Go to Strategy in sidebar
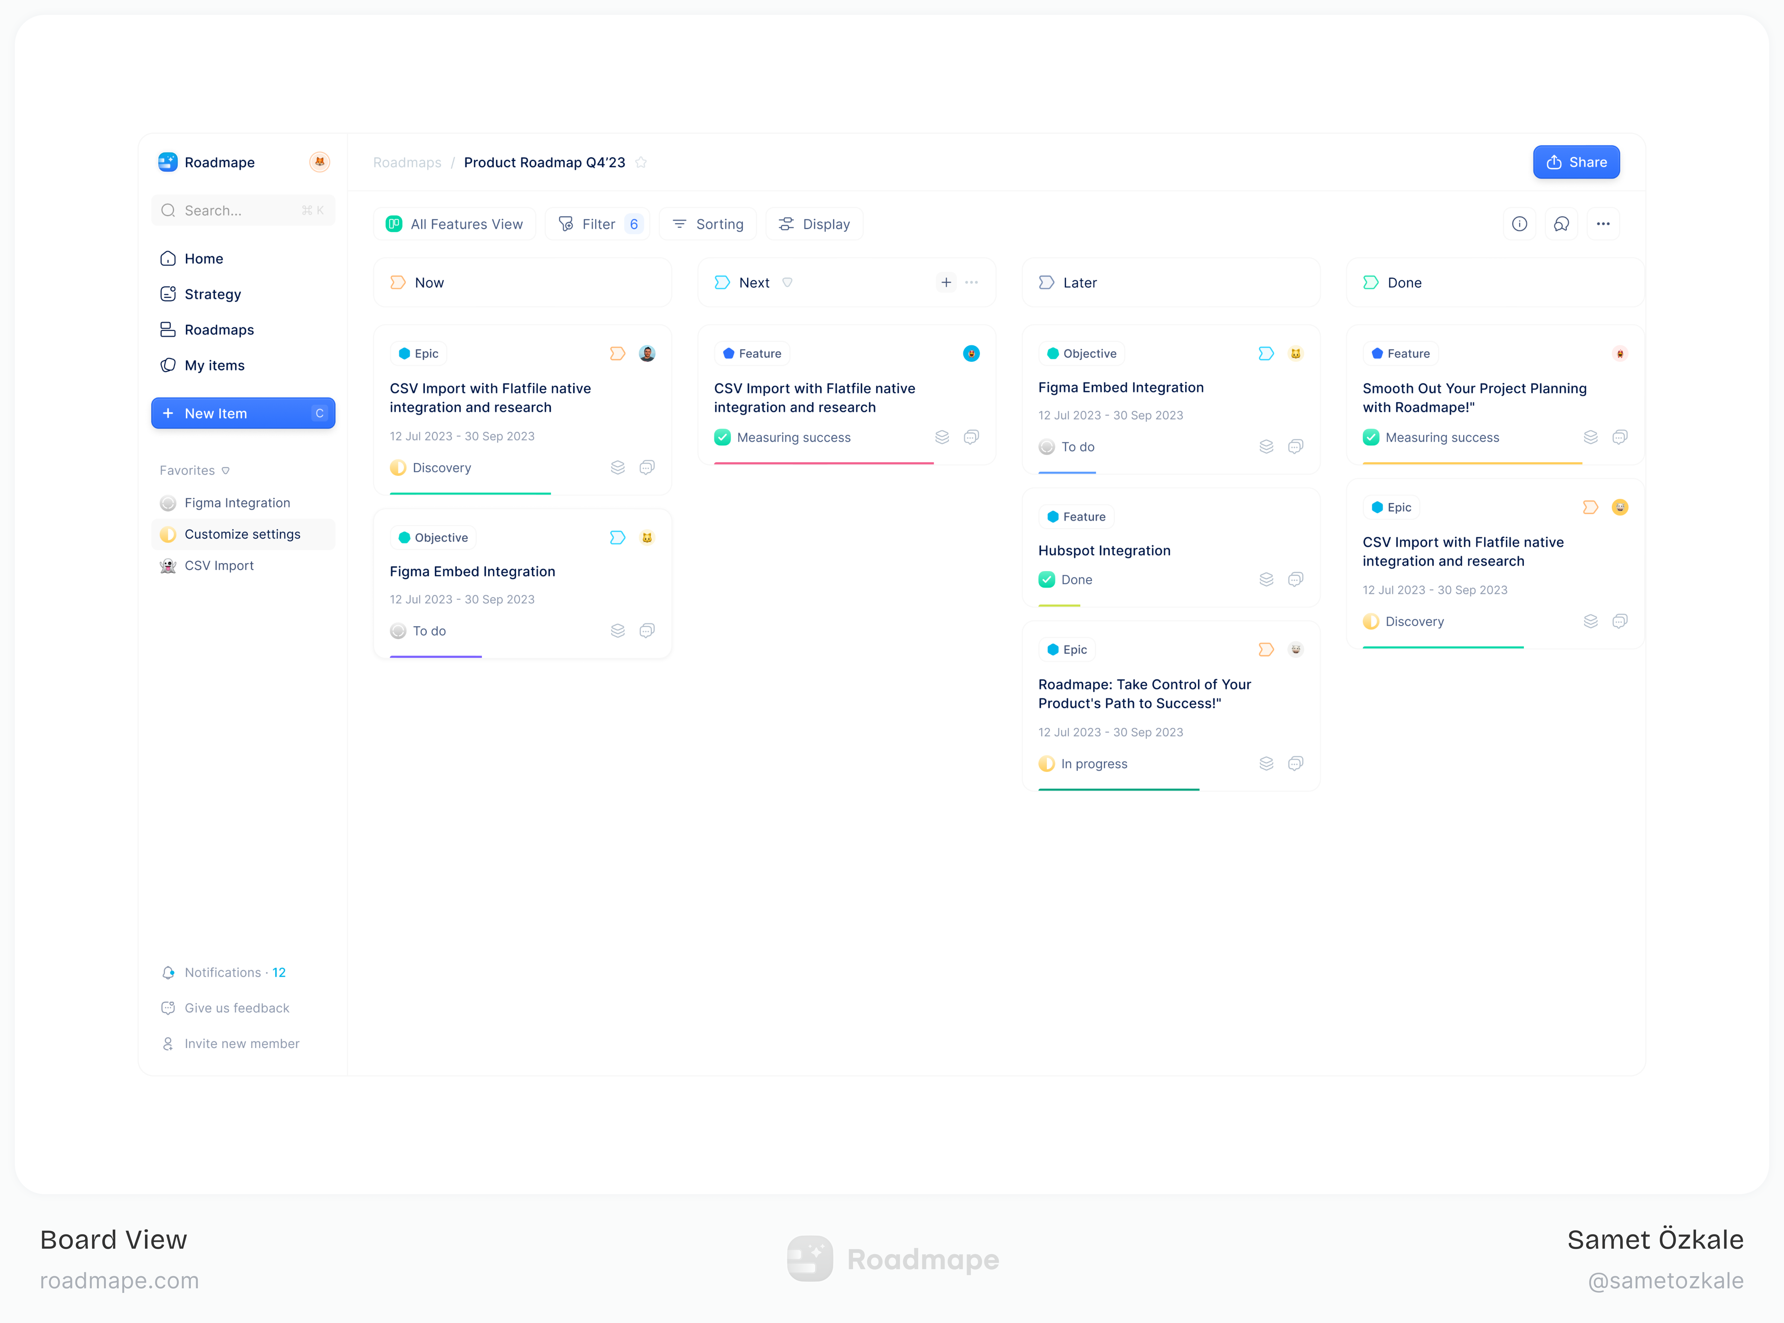This screenshot has width=1784, height=1323. coord(212,294)
